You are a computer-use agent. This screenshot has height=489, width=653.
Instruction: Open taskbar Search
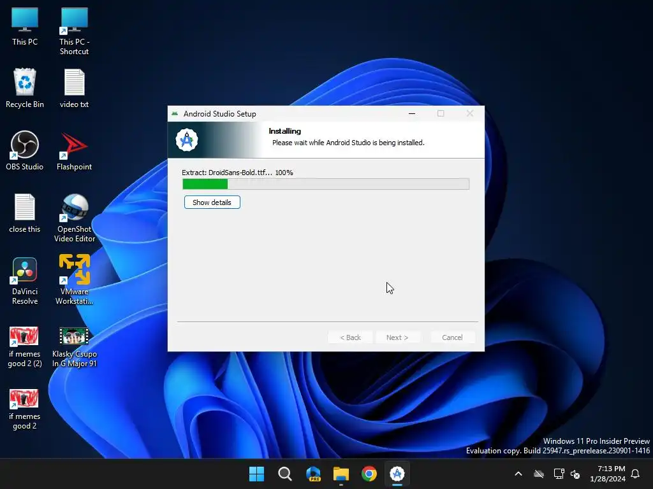point(285,474)
